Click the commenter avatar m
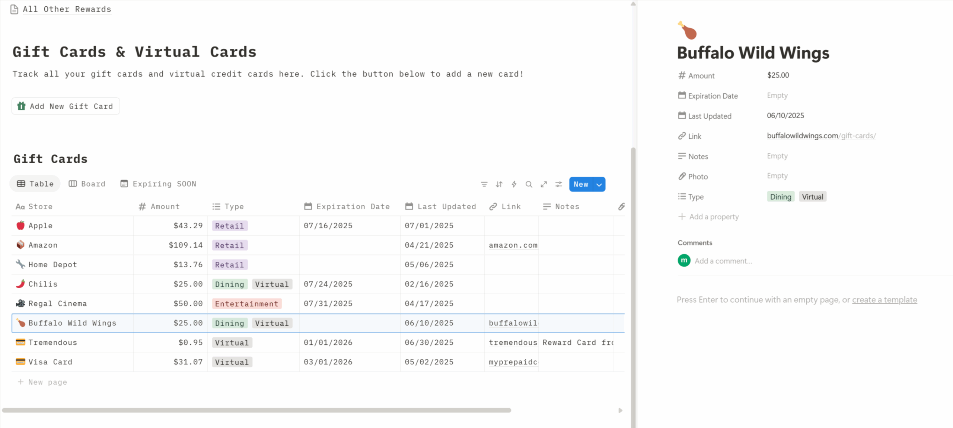This screenshot has height=428, width=953. (684, 260)
